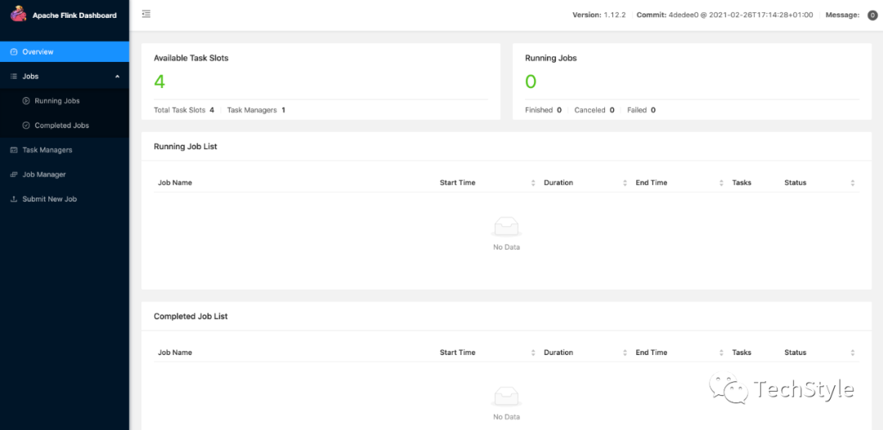Screen dimensions: 883x430
Task: Click the Submit New Job upload icon
Action: pyautogui.click(x=14, y=199)
